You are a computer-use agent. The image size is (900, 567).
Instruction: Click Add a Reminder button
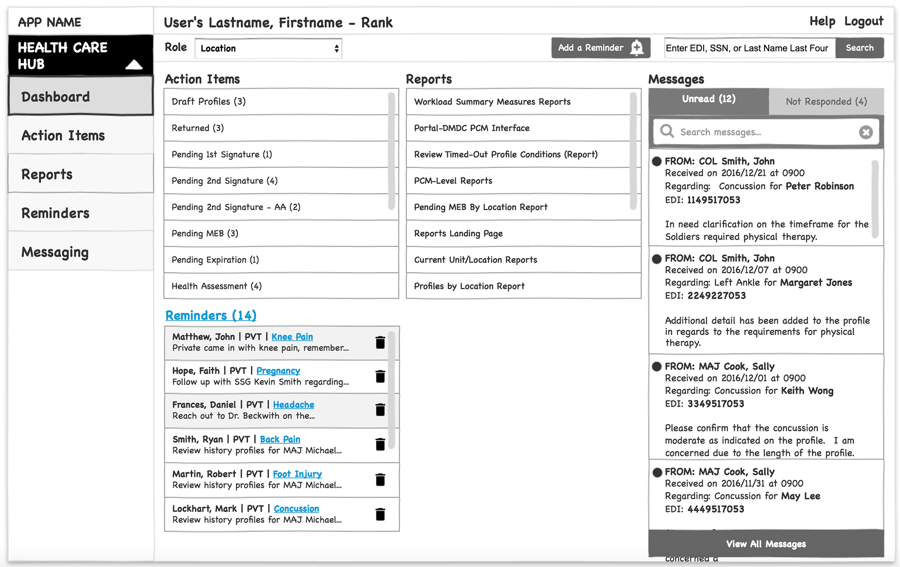pyautogui.click(x=600, y=48)
